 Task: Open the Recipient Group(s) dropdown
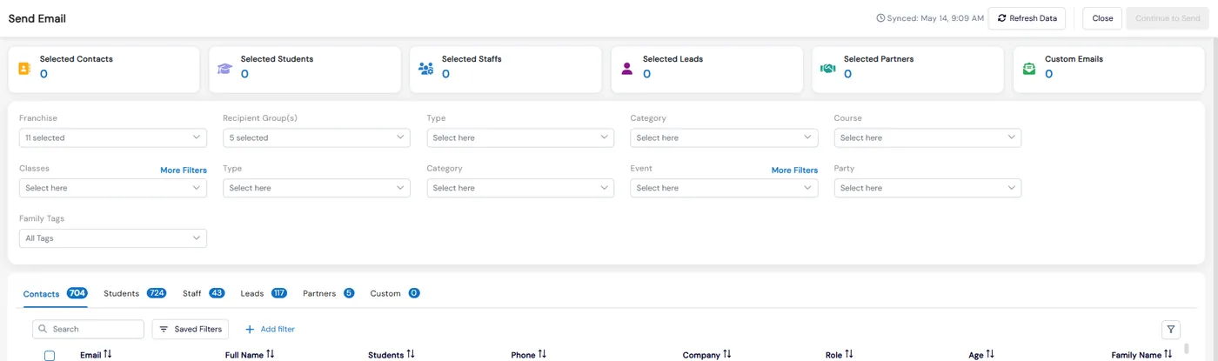click(317, 137)
